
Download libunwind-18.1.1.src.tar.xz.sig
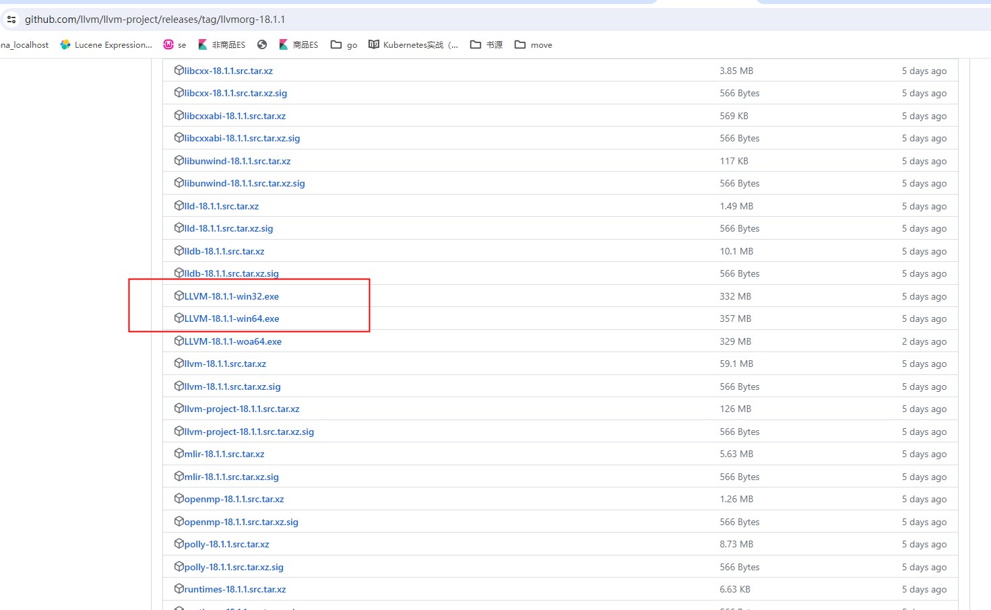pyautogui.click(x=245, y=183)
